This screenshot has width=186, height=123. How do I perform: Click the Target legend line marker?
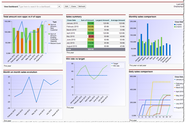[111, 64]
